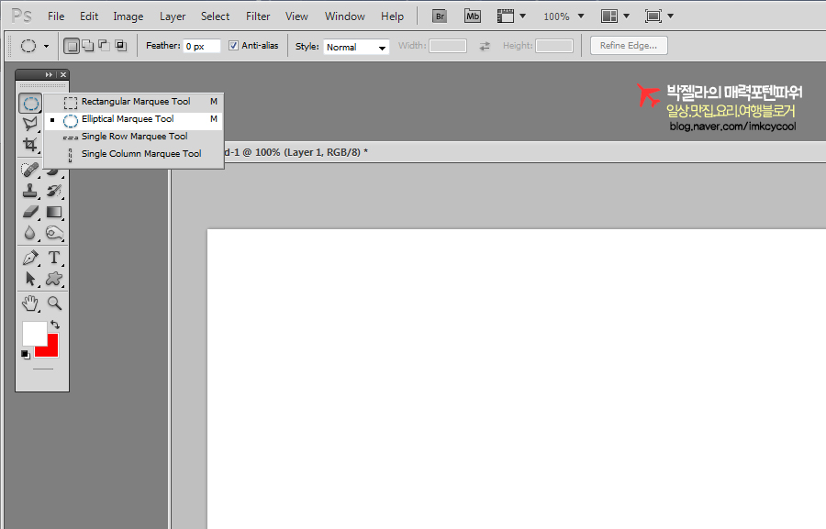Activate the Hand tool

click(30, 303)
